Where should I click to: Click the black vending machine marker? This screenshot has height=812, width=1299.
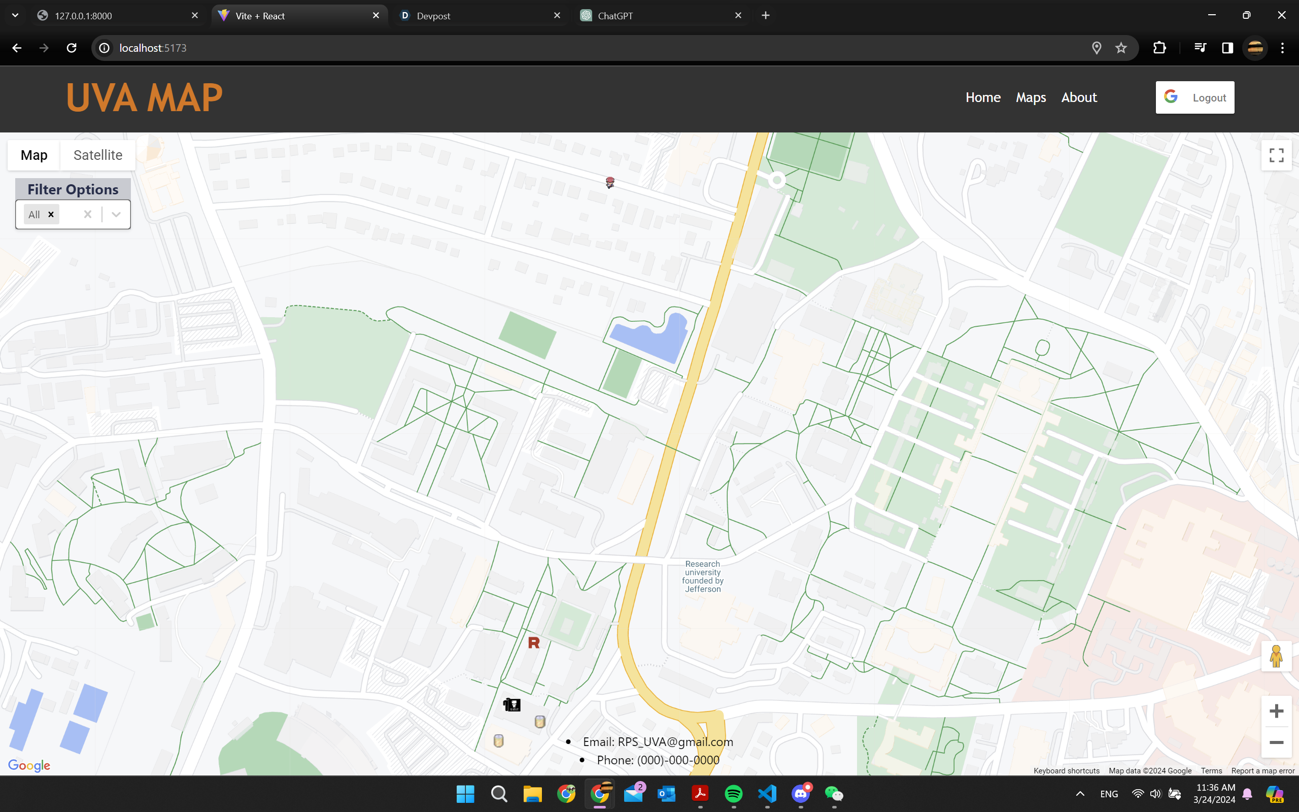click(x=511, y=704)
